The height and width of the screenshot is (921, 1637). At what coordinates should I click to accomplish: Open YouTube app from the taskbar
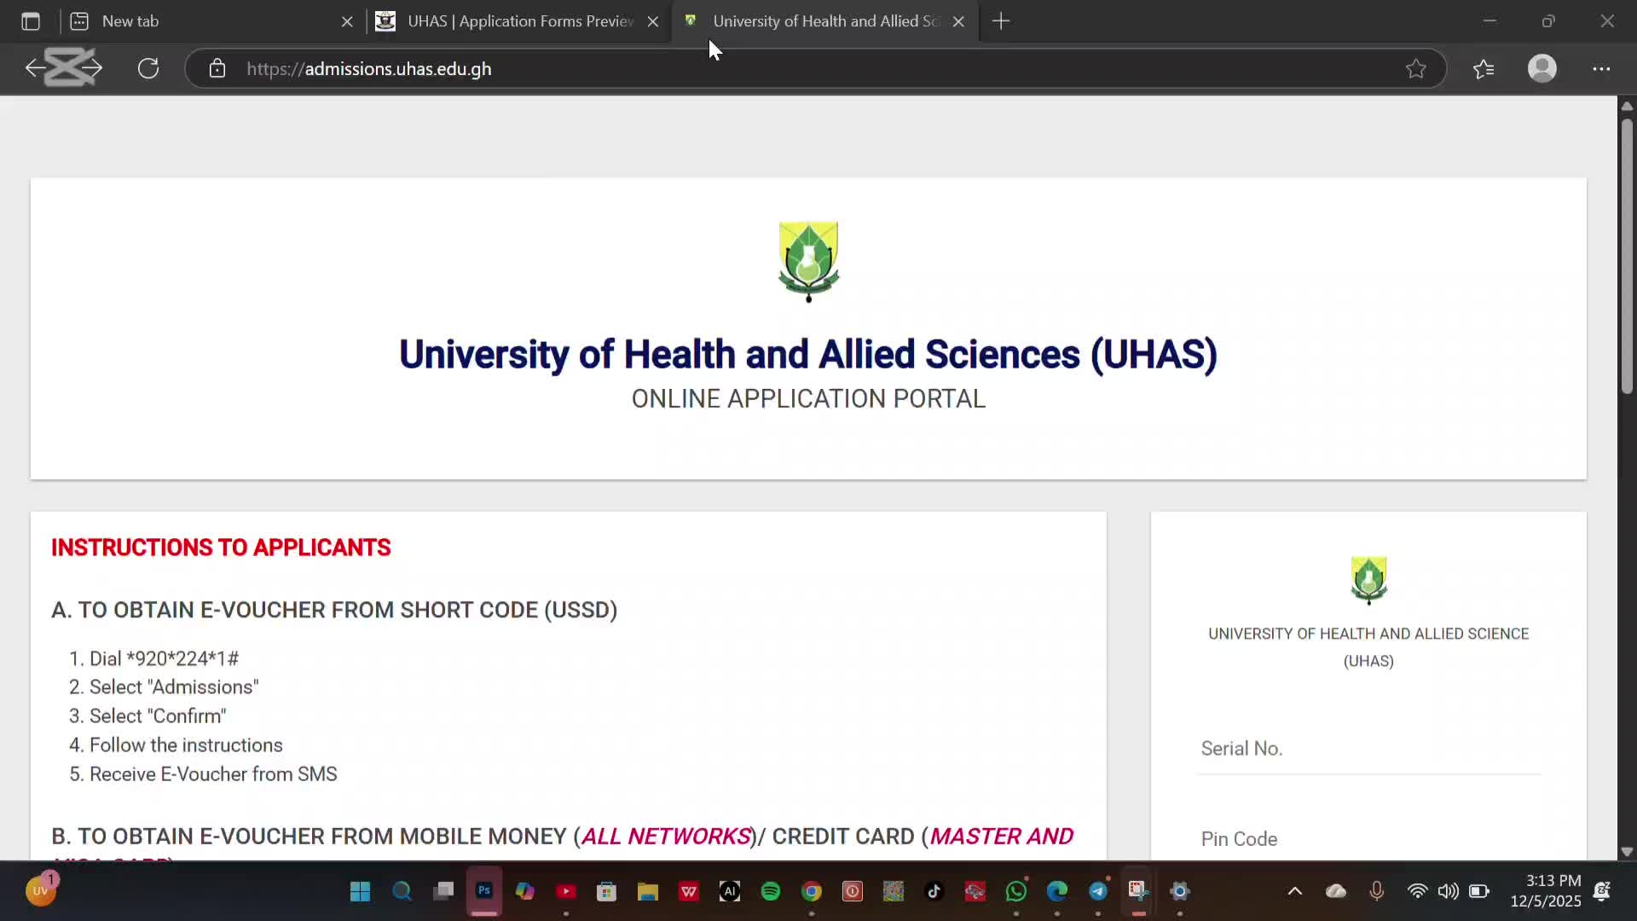tap(565, 891)
